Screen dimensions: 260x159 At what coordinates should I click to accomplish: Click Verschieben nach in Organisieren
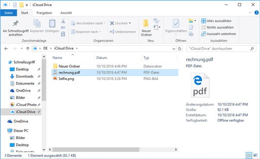88,23
